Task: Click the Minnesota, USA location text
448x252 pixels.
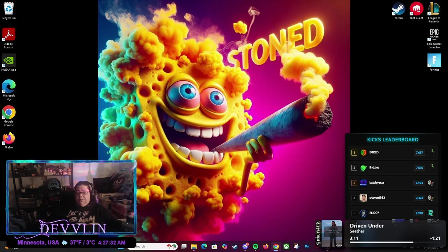Action: 38,243
